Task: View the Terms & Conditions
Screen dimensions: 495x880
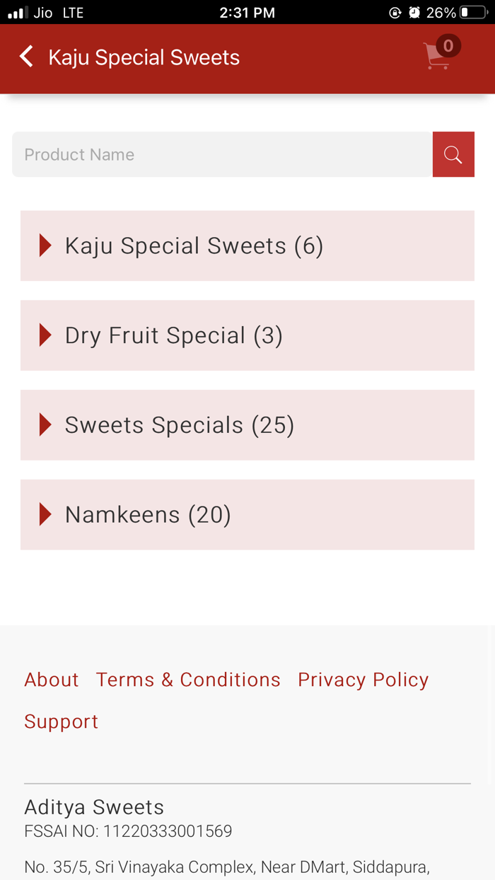Action: 187,679
